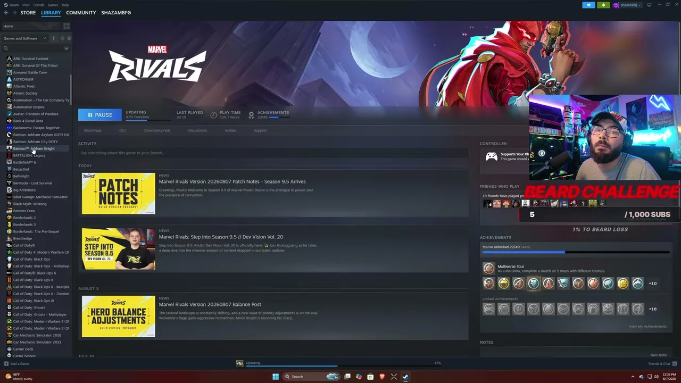
Task: Click the Play Time clock icon
Action: click(213, 115)
